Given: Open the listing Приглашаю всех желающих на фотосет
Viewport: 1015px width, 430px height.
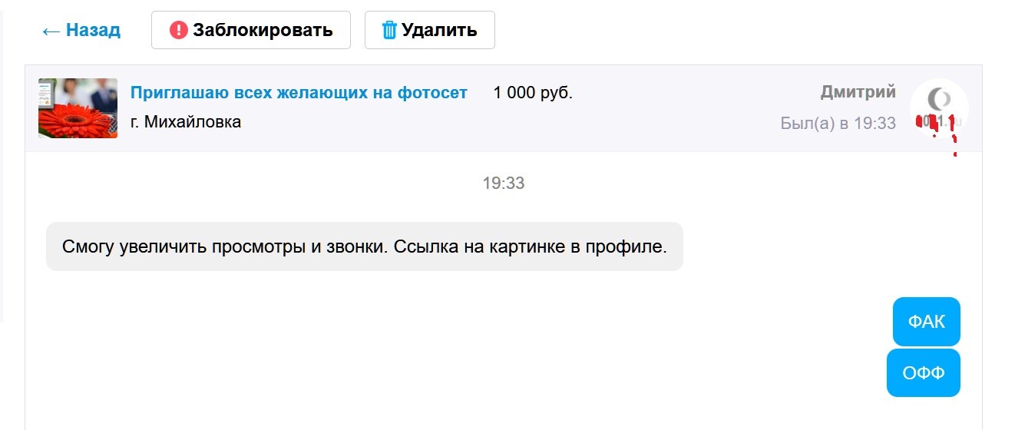Looking at the screenshot, I should [x=299, y=93].
